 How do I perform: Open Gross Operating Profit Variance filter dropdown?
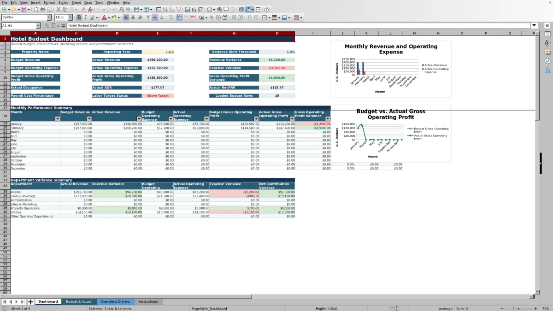click(x=328, y=119)
